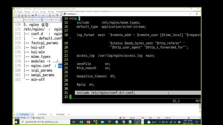Viewport: 223px width, 125px height.
Task: Click the clock showing 오전 10:30
Action: (x=188, y=122)
